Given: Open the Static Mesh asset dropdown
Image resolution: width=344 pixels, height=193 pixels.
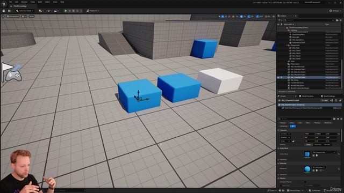Looking at the screenshot, I should 324,152.
